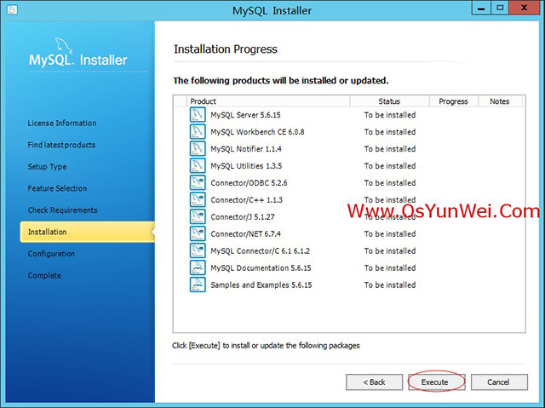This screenshot has width=545, height=408.
Task: Click the MySQL Notifier 1.1.4 icon
Action: point(198,149)
